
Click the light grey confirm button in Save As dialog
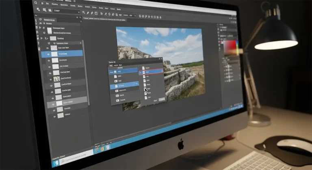(162, 99)
